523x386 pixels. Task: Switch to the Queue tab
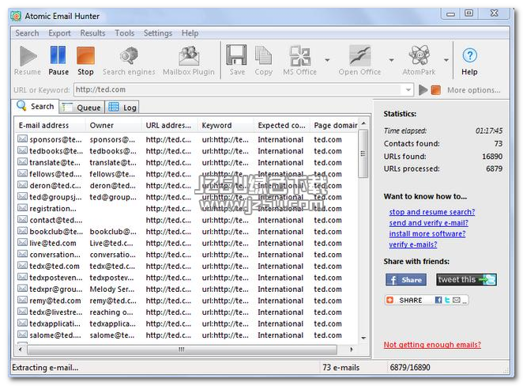pos(82,108)
